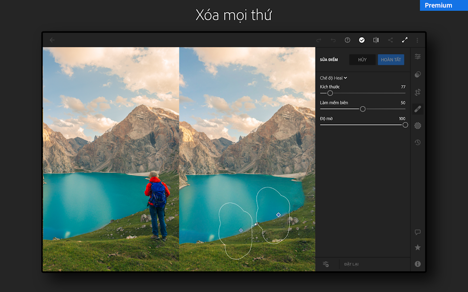
Task: Click the original photo with the hiker
Action: [111, 159]
